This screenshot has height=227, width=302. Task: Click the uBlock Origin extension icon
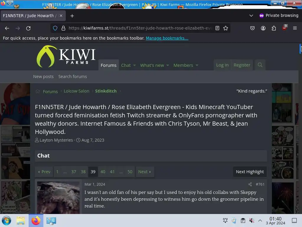pyautogui.click(x=285, y=28)
